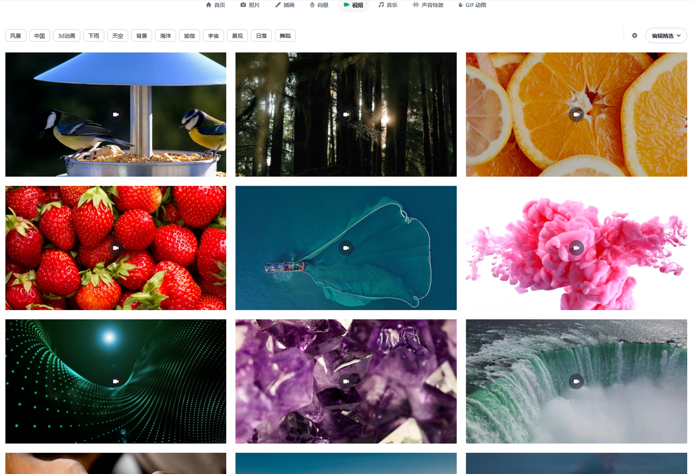Filter by the 中国 tag

pos(40,36)
